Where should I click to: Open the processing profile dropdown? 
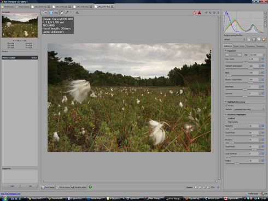click(x=235, y=39)
